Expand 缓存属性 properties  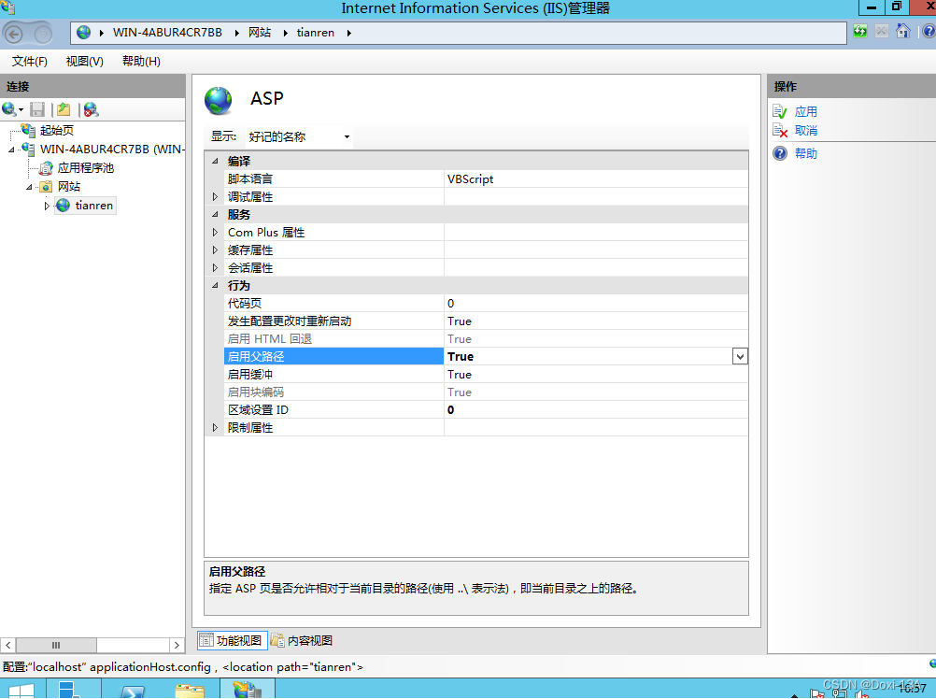click(215, 250)
